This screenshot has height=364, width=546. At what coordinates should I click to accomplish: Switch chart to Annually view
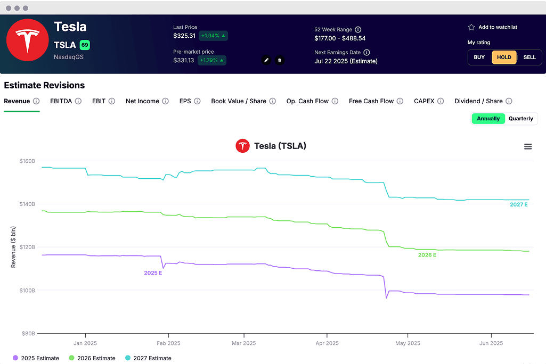(x=488, y=119)
